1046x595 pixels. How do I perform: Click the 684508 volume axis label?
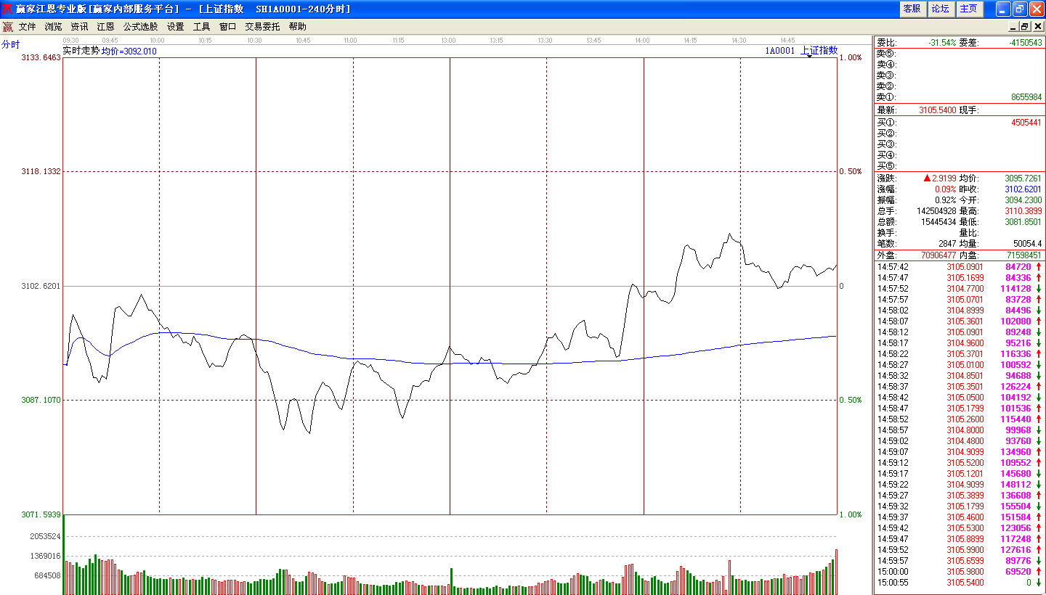coord(47,575)
